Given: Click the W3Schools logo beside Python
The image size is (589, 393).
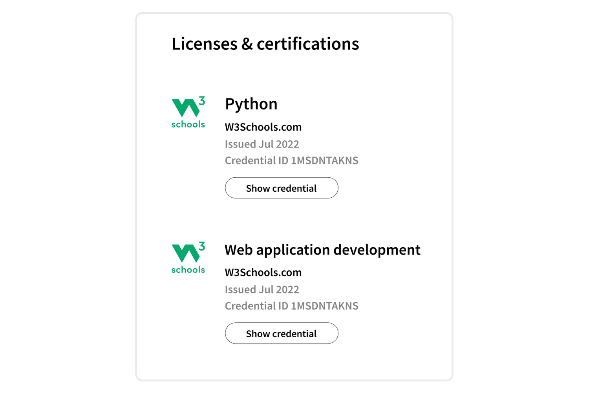Looking at the screenshot, I should 188,113.
